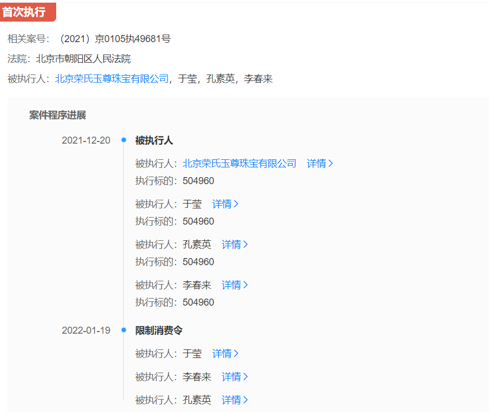The height and width of the screenshot is (412, 489).
Task: Open 详情 next to the company in the timeline
Action: 320,163
